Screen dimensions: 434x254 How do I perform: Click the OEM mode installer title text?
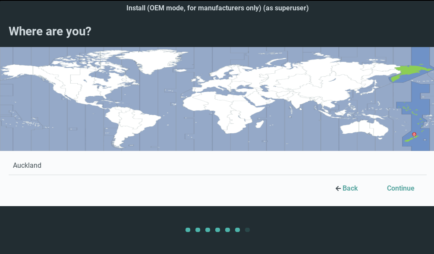(217, 8)
